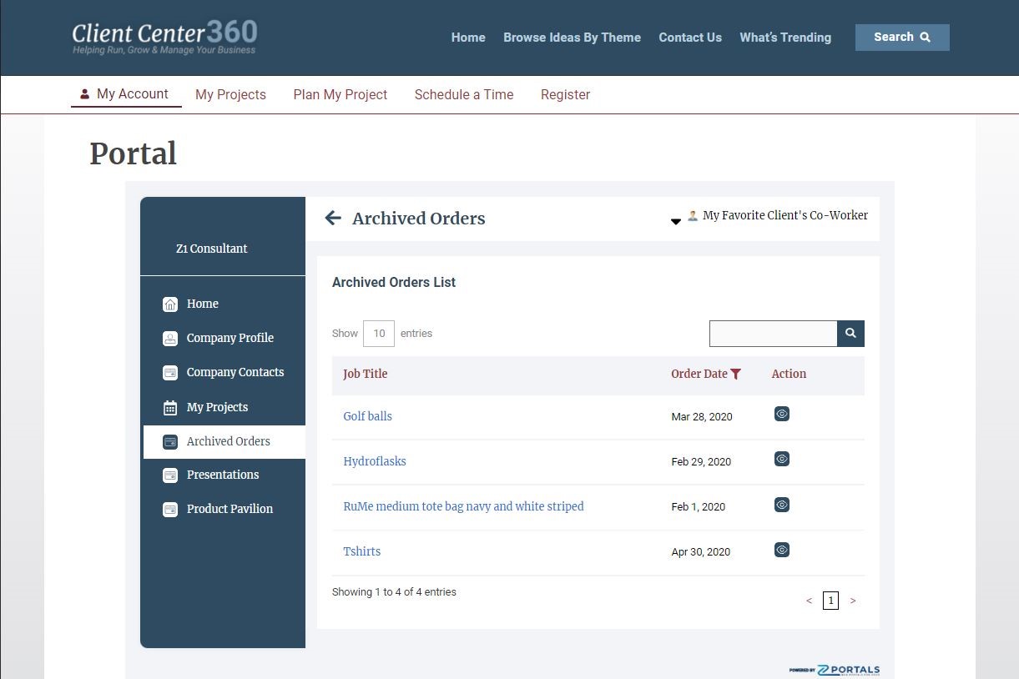
Task: Toggle the eye icon for the Tshirts order
Action: tap(781, 549)
